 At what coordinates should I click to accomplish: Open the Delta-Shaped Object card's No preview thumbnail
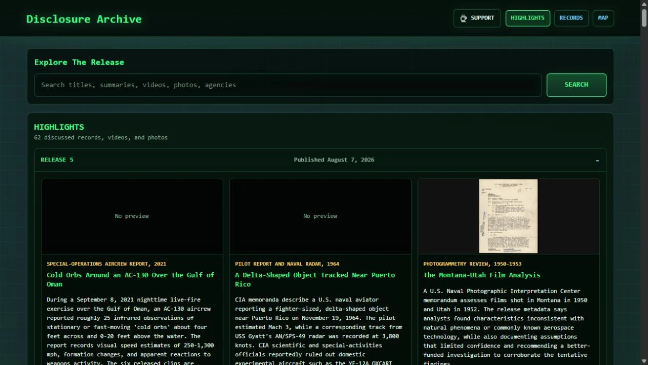[x=320, y=216]
